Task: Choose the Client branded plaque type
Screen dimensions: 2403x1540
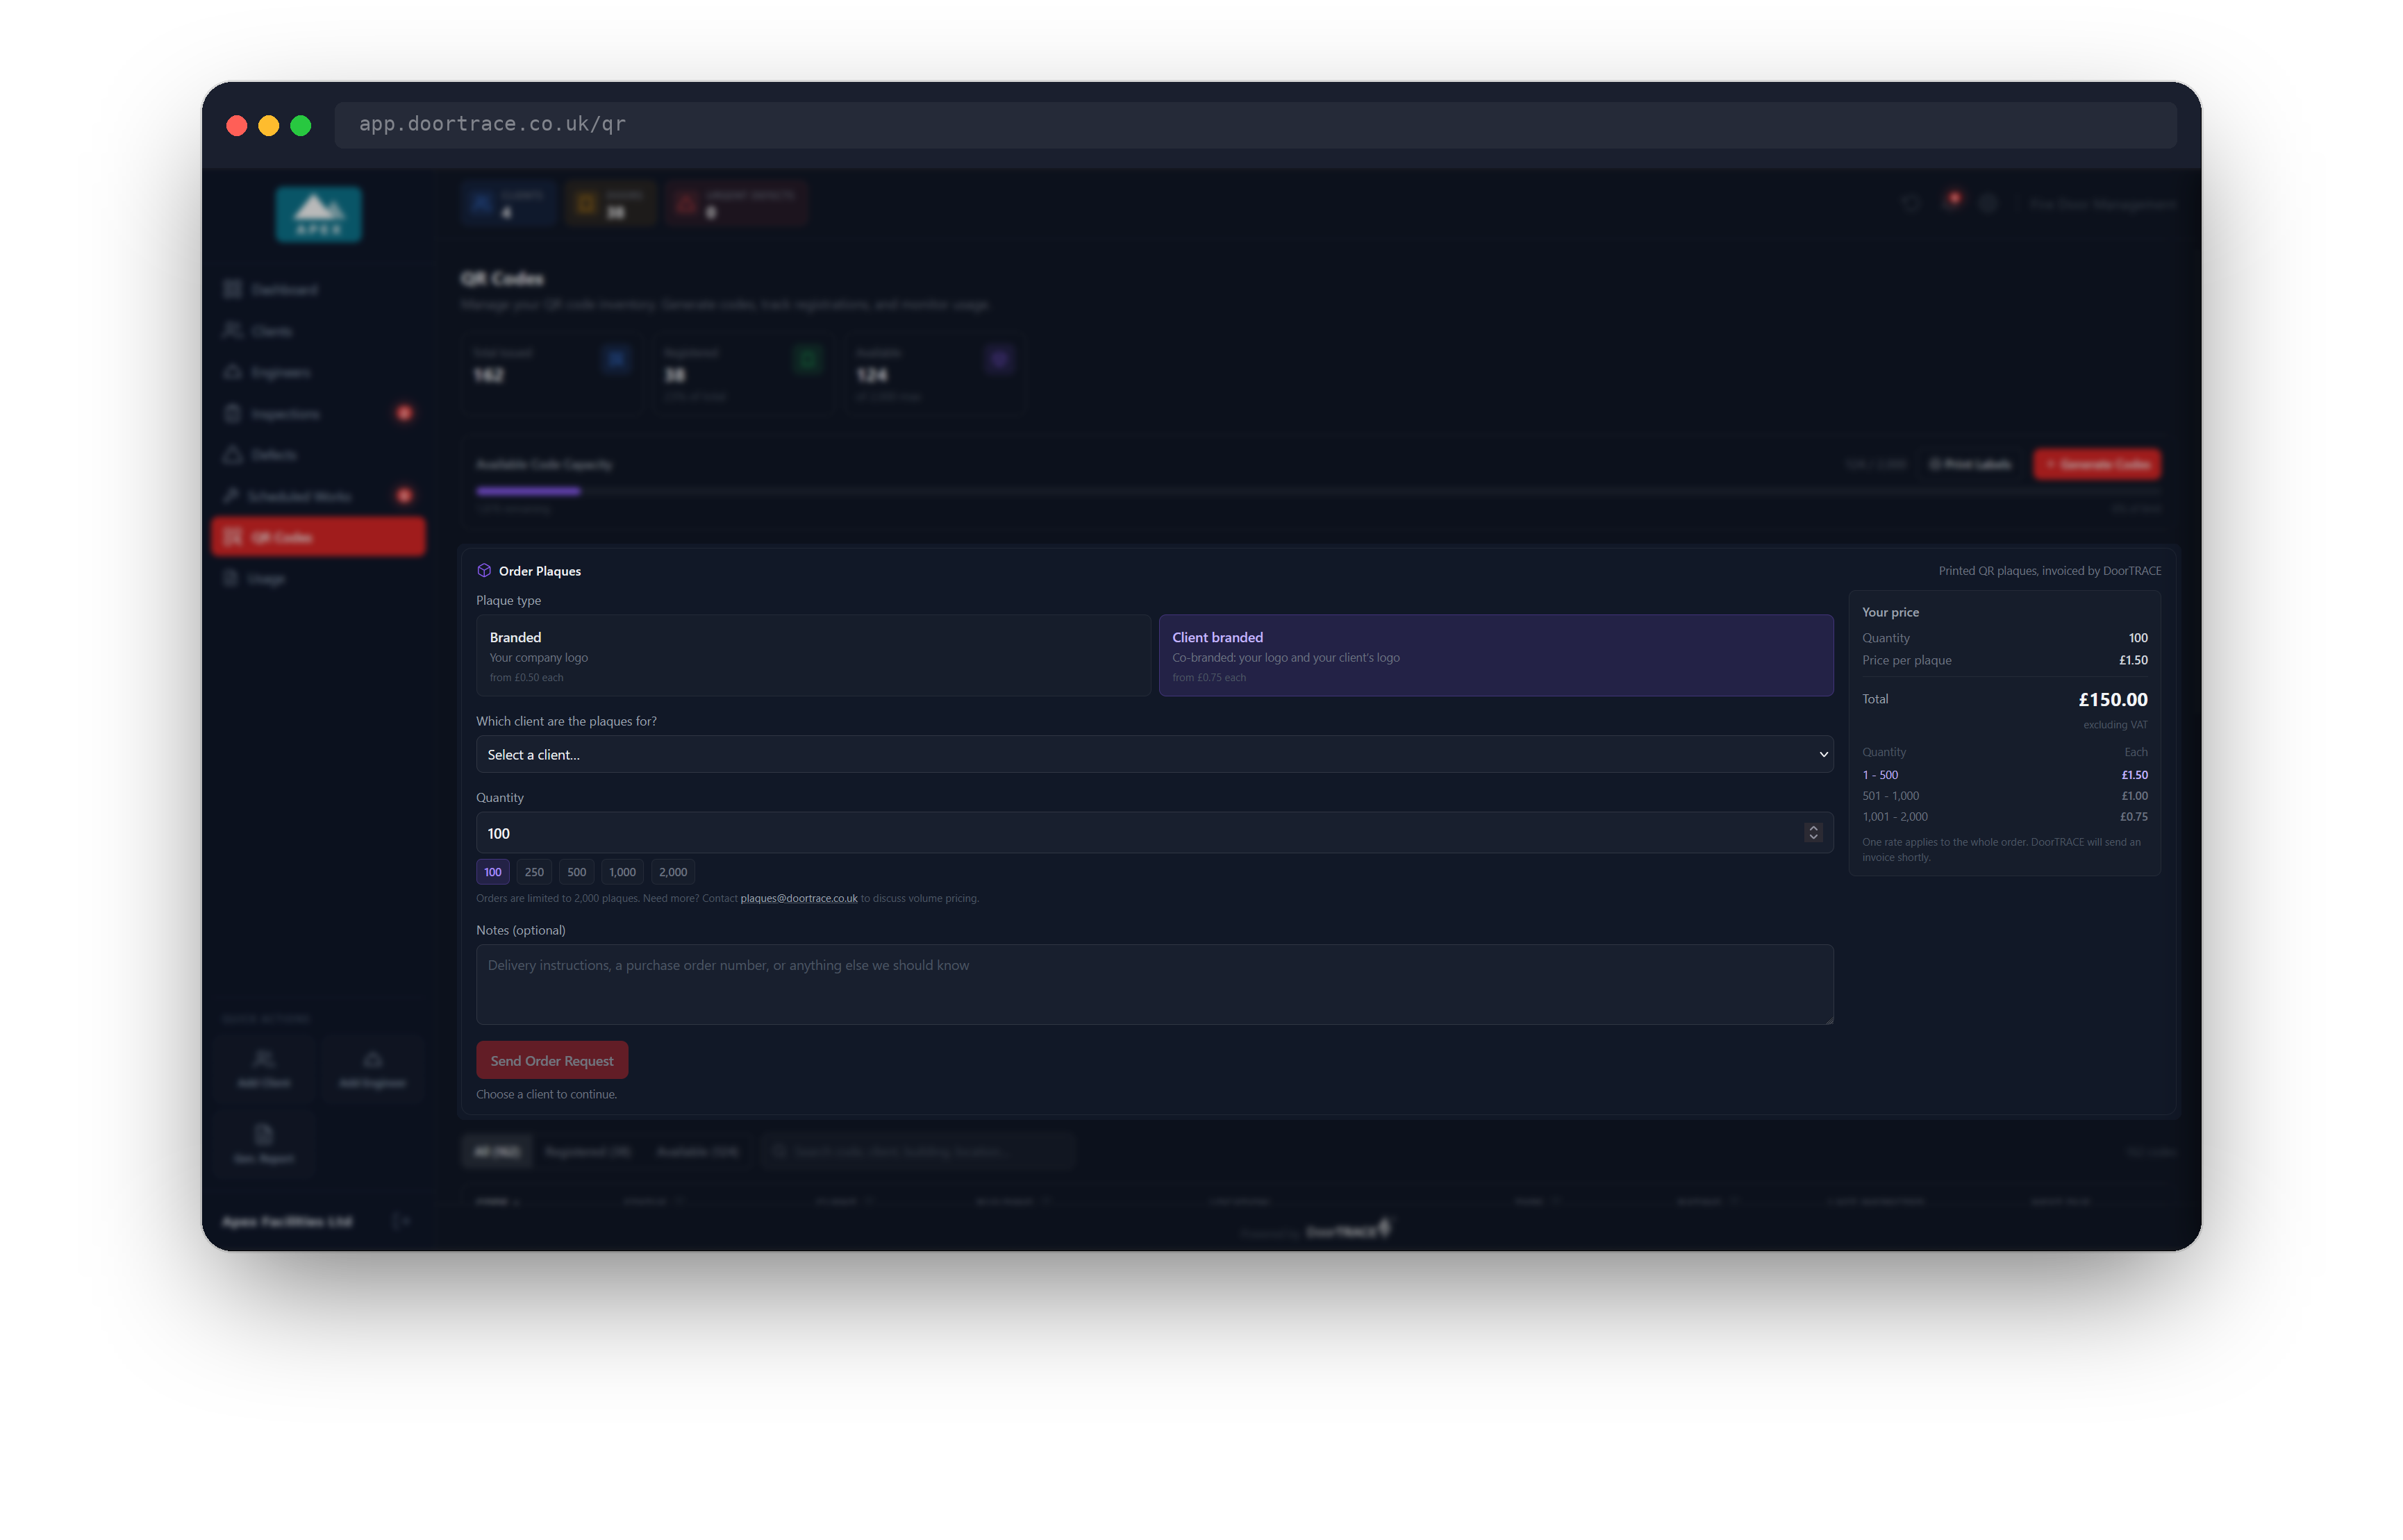Action: (1495, 655)
